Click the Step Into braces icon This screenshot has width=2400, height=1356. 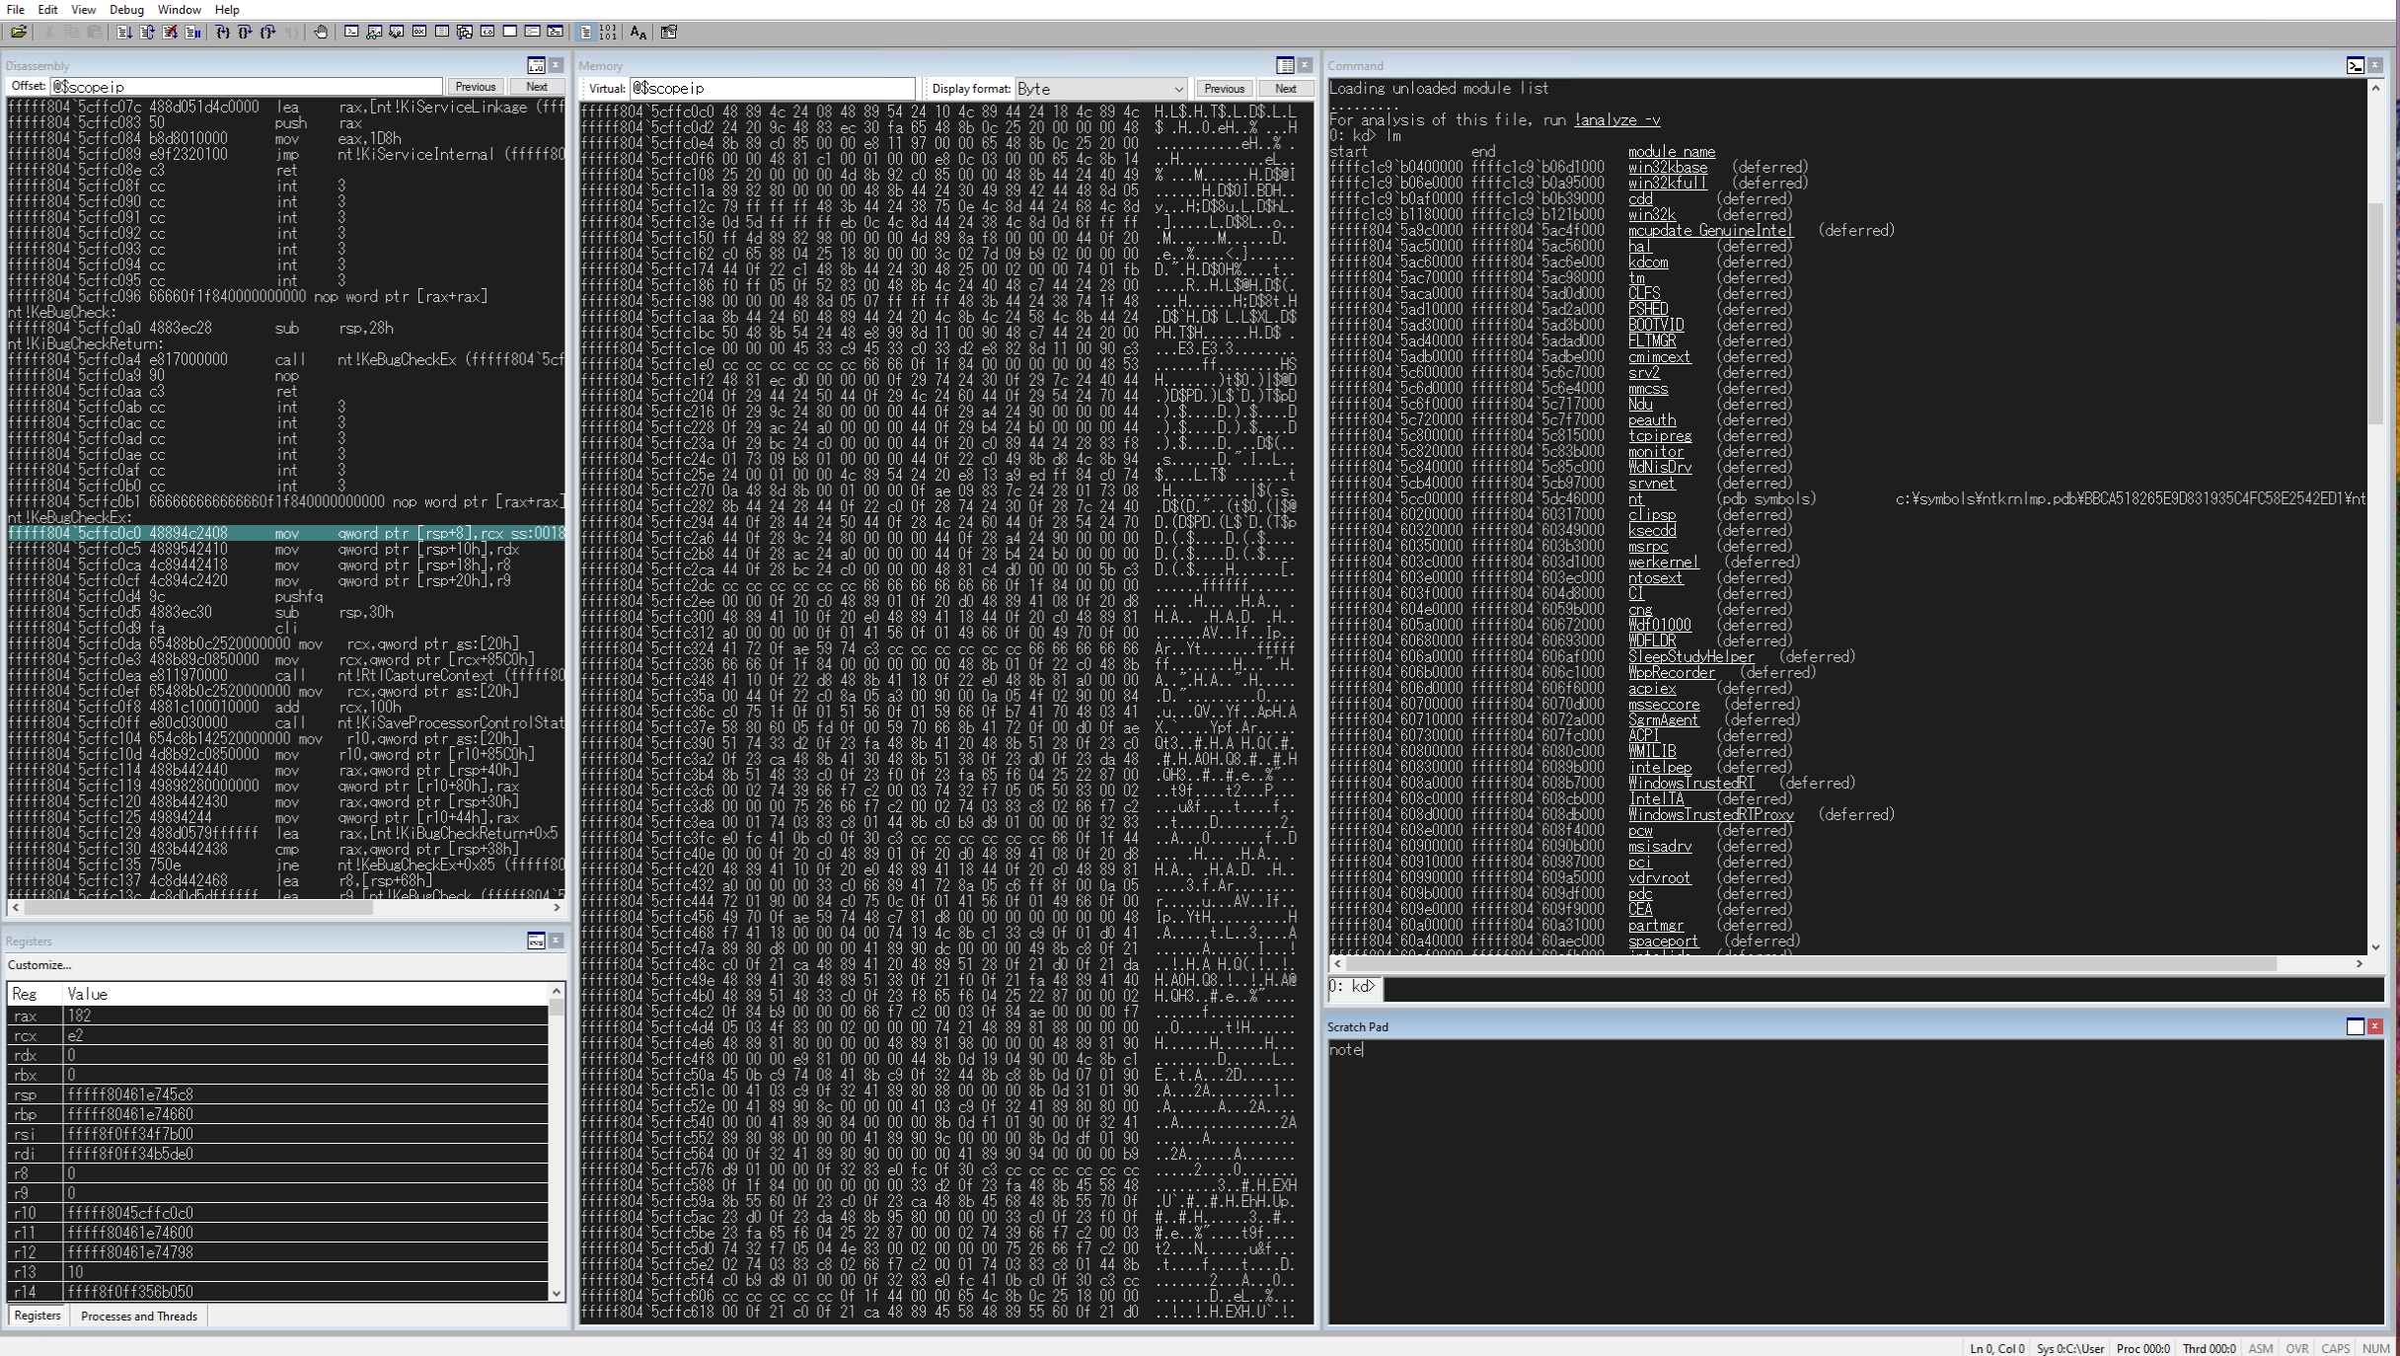pyautogui.click(x=222, y=33)
